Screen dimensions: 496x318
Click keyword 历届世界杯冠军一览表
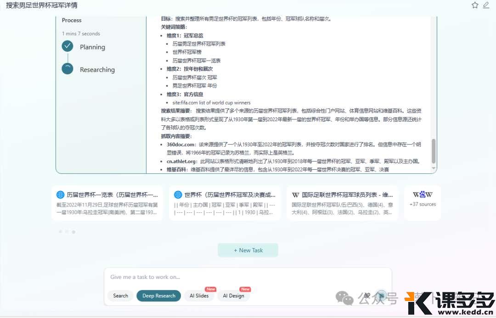click(197, 61)
